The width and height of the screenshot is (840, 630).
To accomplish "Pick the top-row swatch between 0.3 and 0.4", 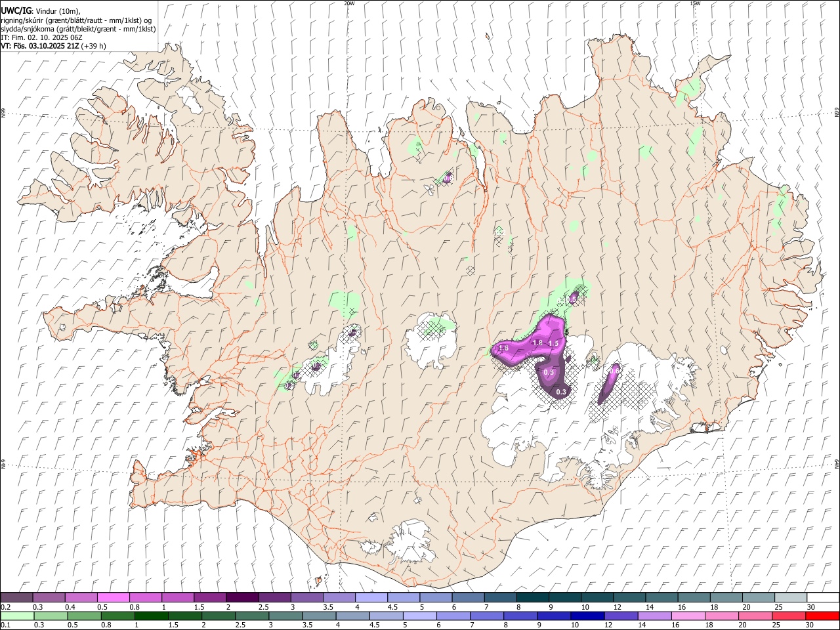I will coord(49,597).
